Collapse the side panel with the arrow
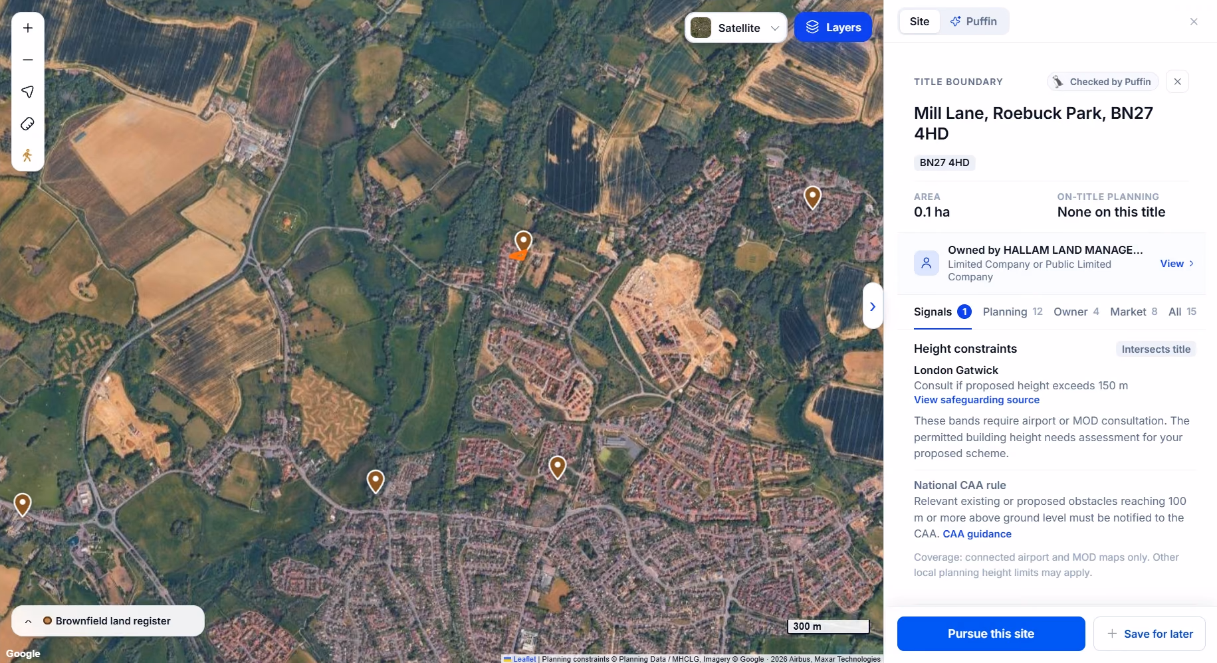 pyautogui.click(x=873, y=306)
